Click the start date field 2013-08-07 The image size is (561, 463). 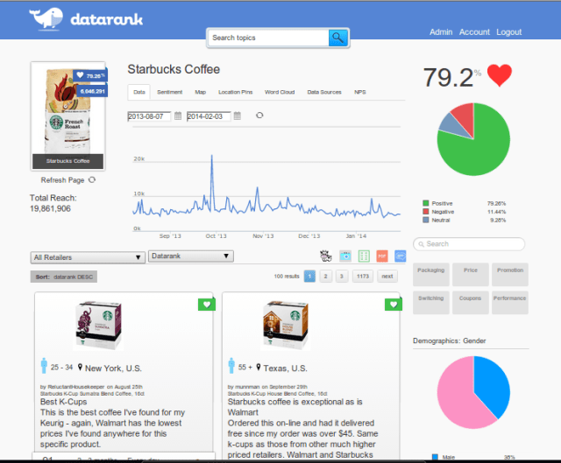pos(149,116)
